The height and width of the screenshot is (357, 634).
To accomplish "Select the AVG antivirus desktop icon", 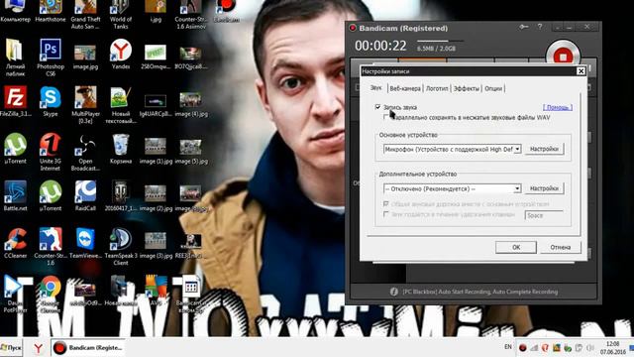I will tap(156, 291).
